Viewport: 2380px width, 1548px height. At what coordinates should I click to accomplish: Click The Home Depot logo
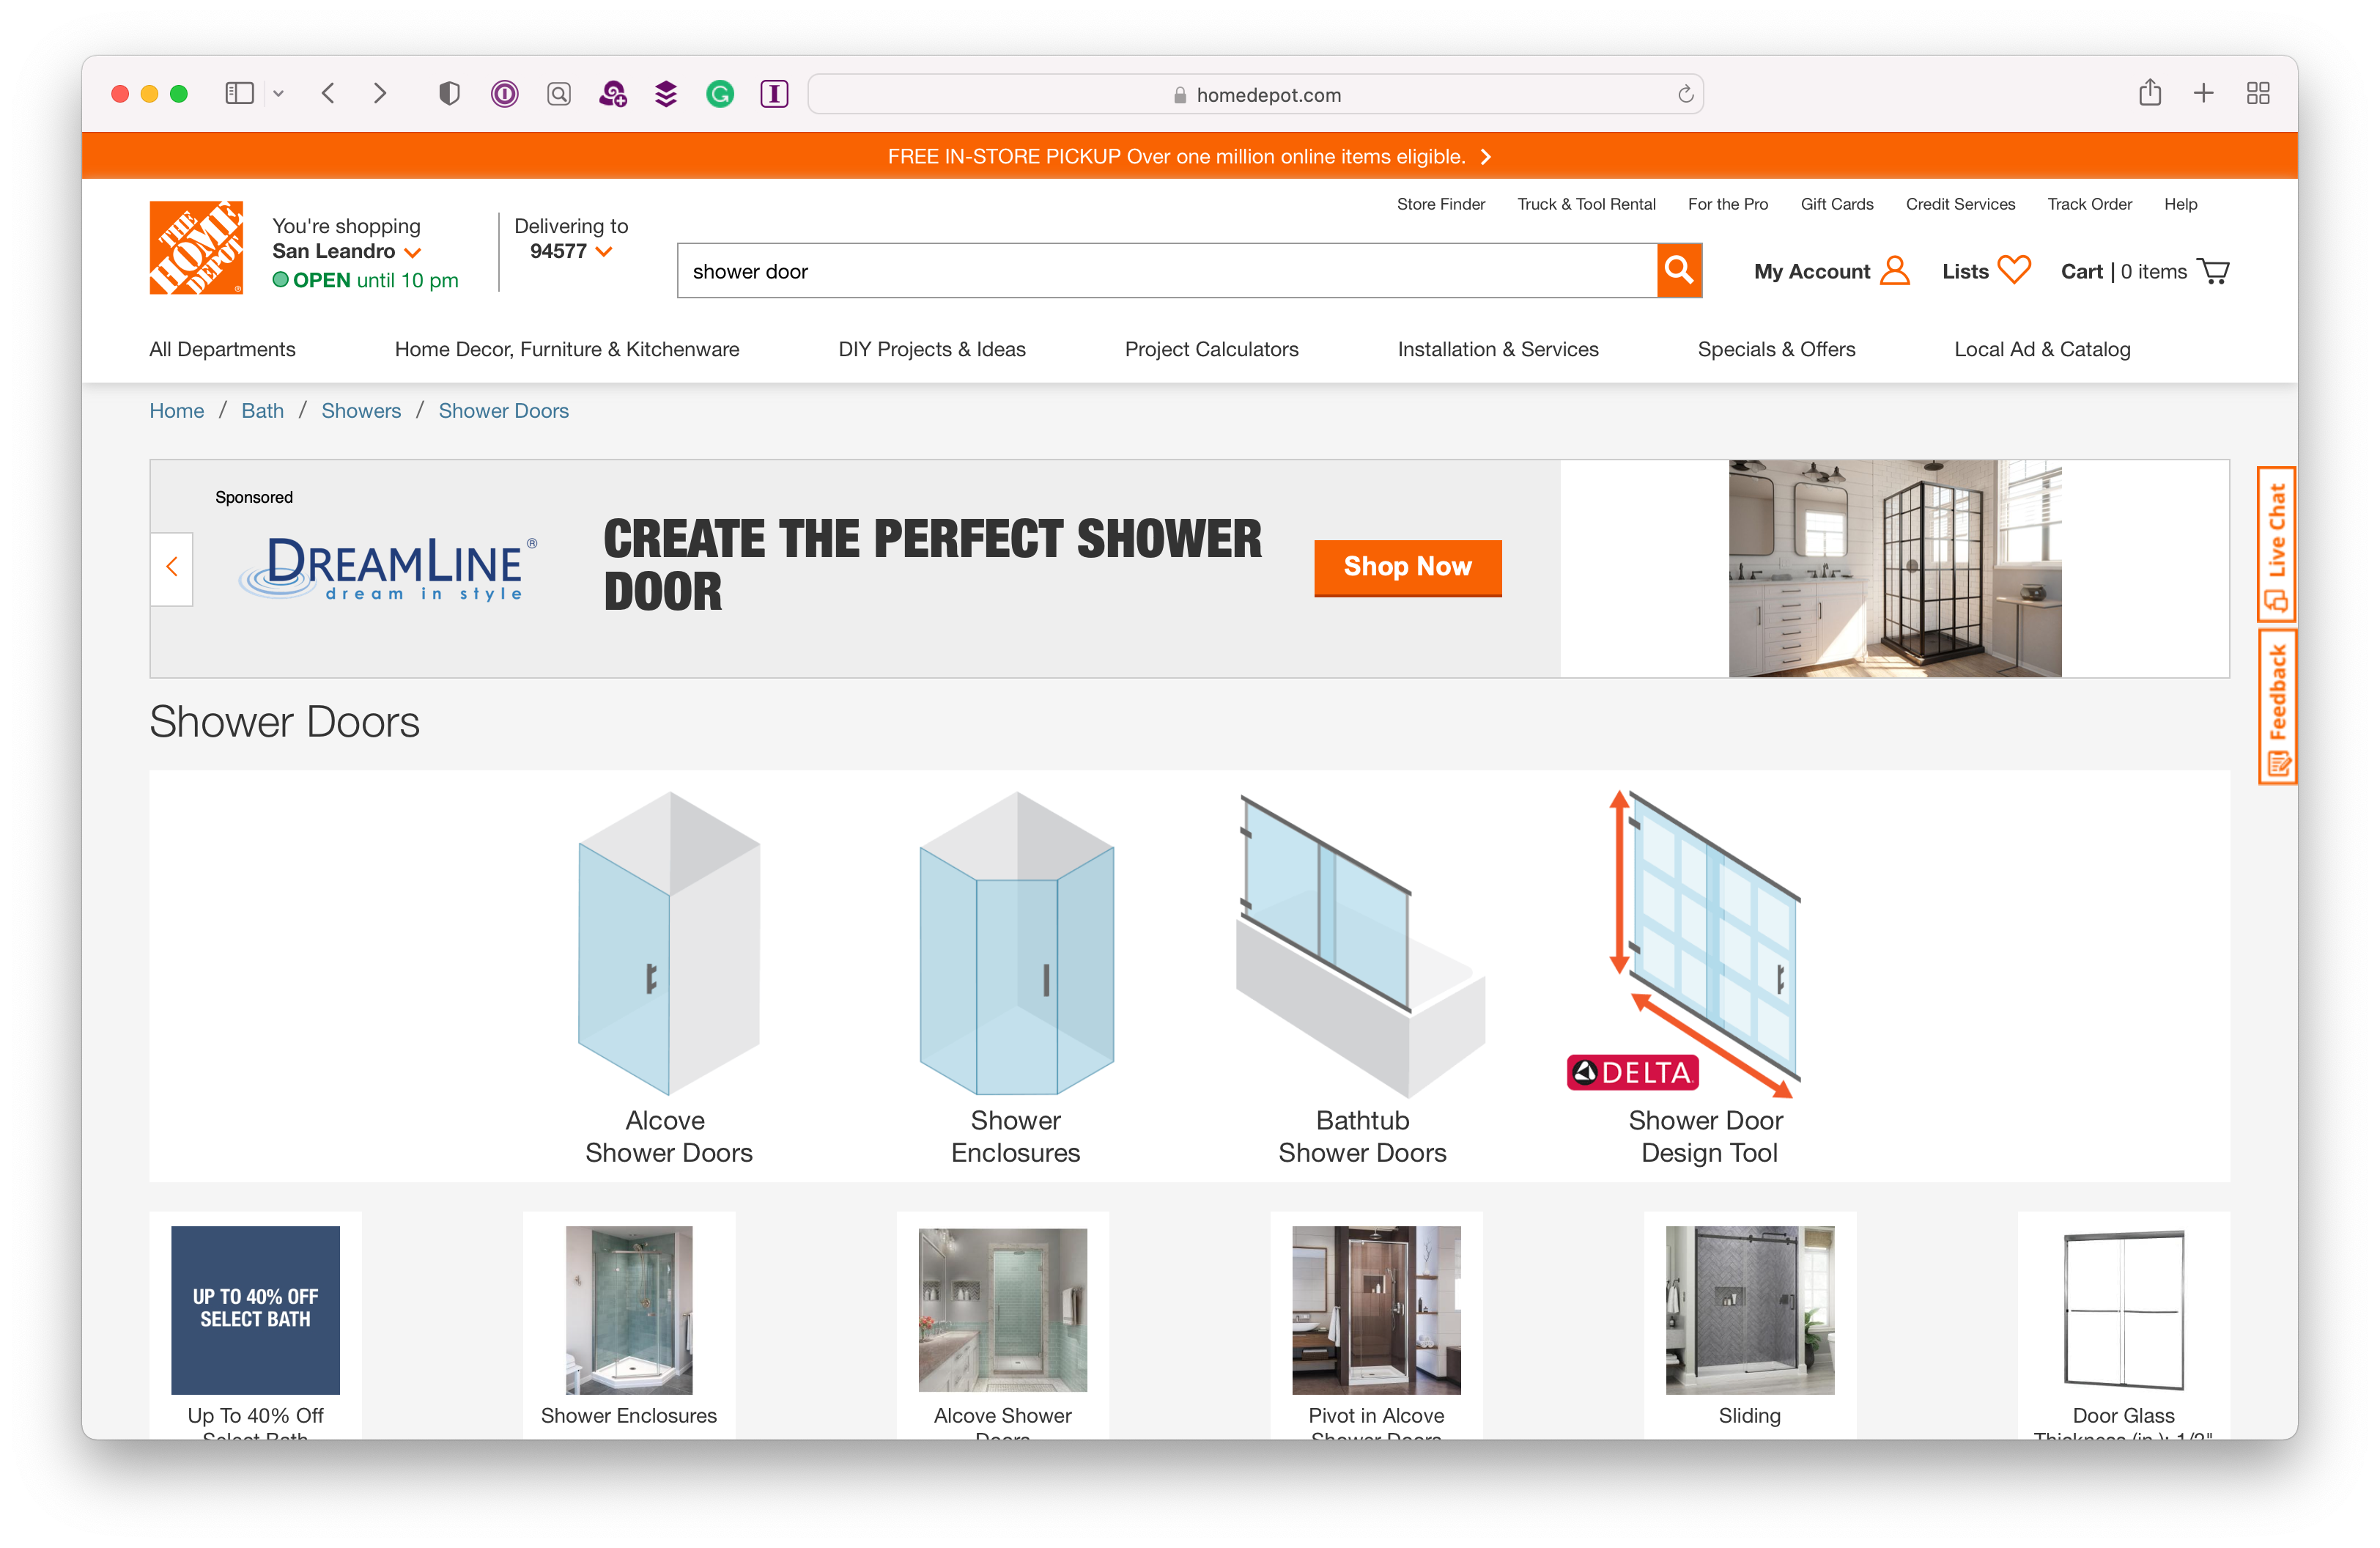tap(196, 247)
